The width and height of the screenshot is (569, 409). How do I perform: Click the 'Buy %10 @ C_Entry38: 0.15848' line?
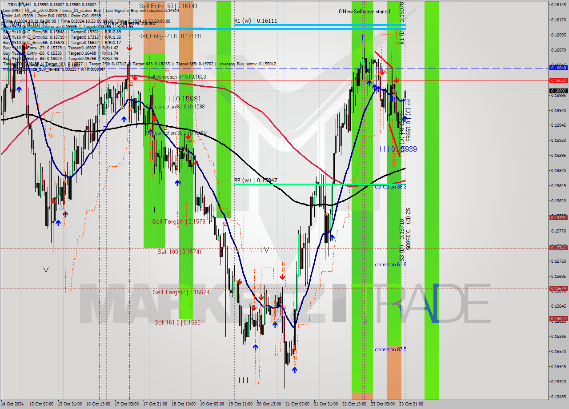(x=62, y=32)
